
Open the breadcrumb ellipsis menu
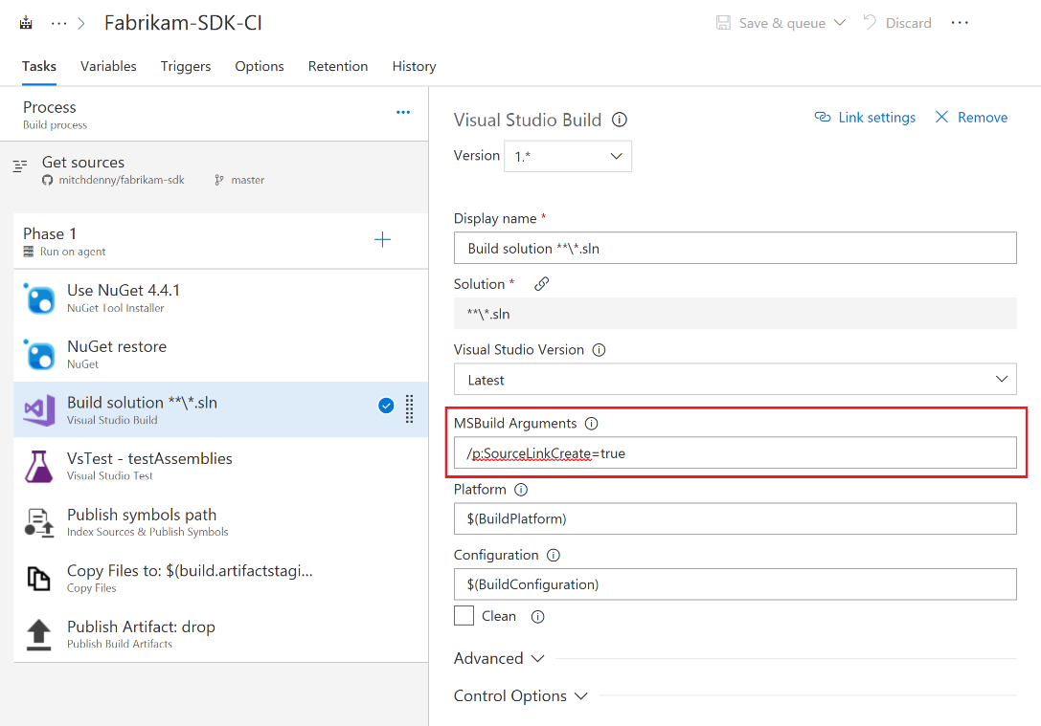click(59, 23)
